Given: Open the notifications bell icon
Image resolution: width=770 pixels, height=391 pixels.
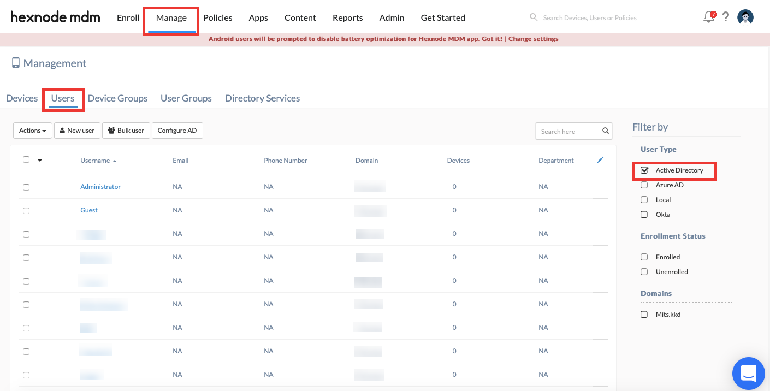Looking at the screenshot, I should coord(709,17).
